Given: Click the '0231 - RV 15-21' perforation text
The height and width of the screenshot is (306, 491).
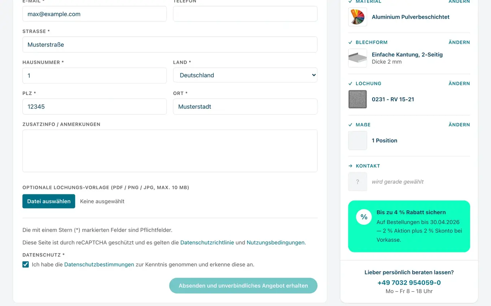Looking at the screenshot, I should point(393,99).
